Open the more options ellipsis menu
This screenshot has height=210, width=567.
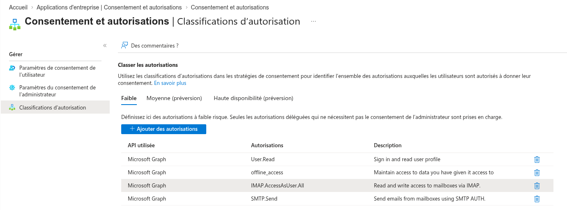[313, 21]
